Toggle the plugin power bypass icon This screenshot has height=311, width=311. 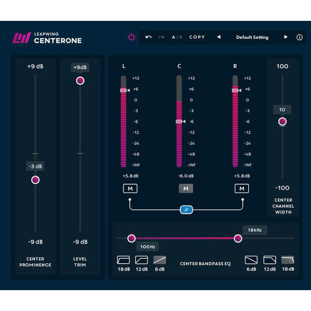click(x=132, y=37)
